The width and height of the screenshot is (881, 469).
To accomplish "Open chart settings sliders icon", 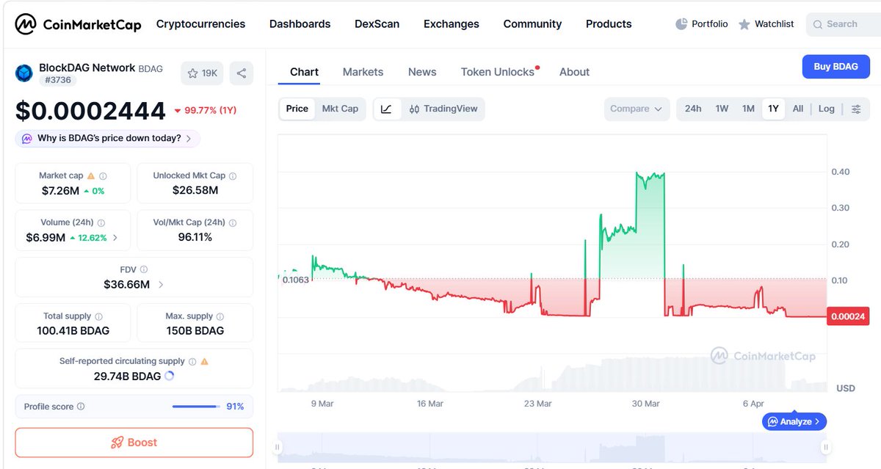I will click(856, 109).
